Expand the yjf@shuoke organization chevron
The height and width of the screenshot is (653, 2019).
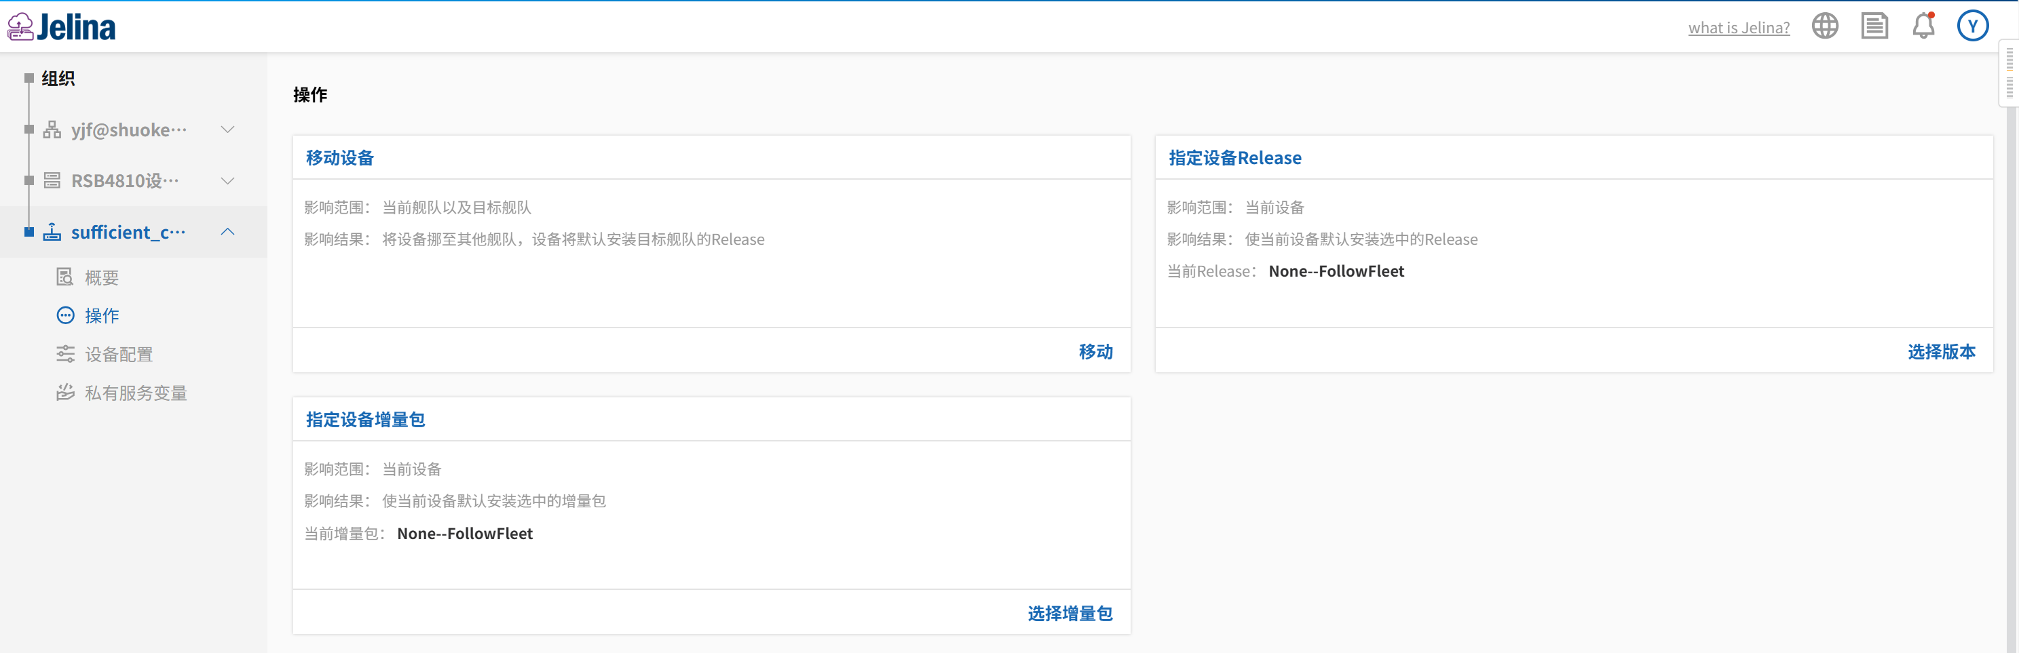(227, 130)
